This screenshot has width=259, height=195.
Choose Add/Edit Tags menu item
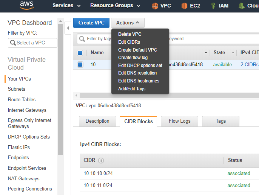point(132,89)
